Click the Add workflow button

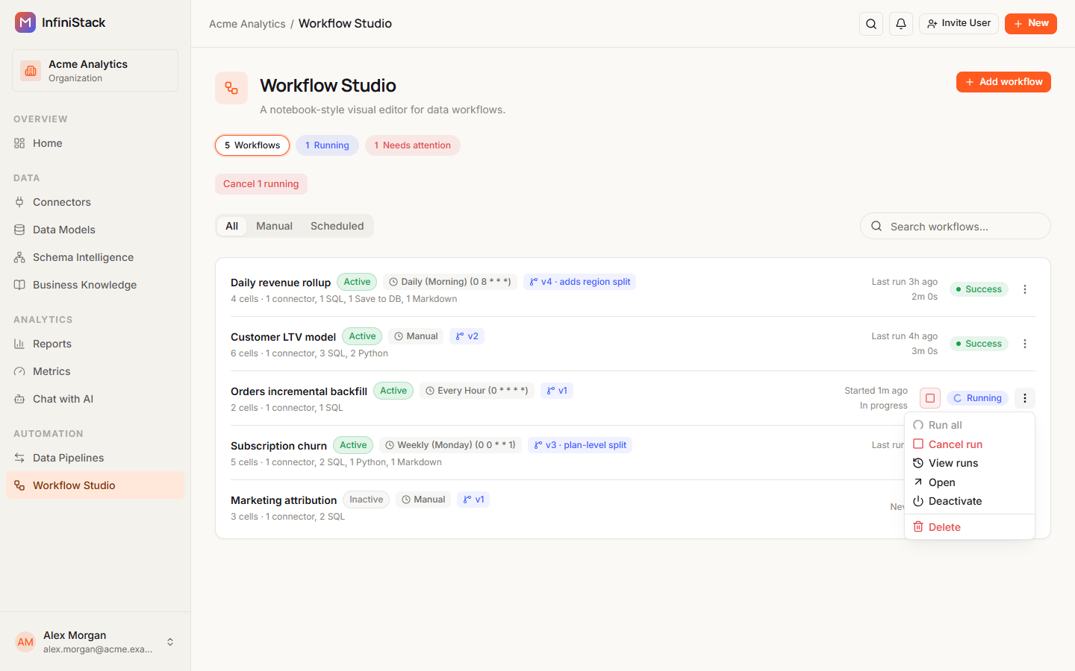(x=1003, y=82)
